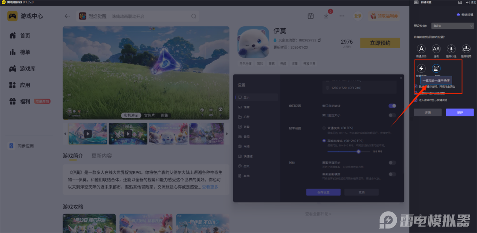Viewport: 477px width, 233px height.
Task: Open the folder icon in key settings header
Action: 460,2
